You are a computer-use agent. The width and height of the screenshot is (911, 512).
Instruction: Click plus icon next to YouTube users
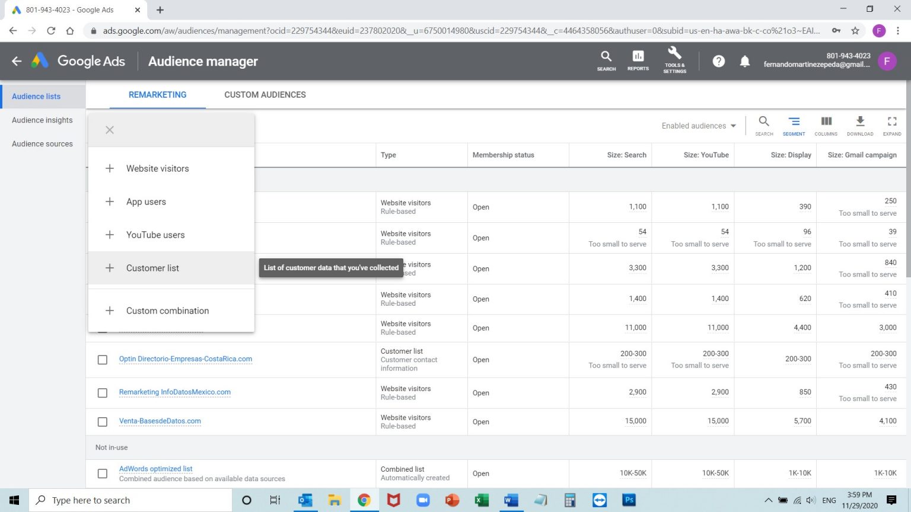pyautogui.click(x=110, y=235)
